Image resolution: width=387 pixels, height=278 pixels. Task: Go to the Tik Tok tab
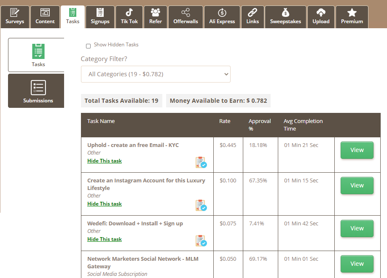tap(129, 17)
